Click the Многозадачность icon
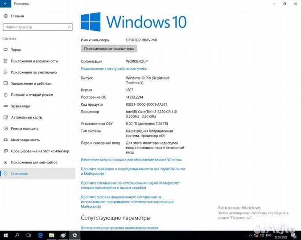 coord(5,140)
